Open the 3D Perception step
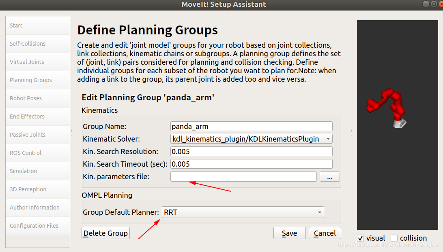The image size is (443, 252). 38,189
